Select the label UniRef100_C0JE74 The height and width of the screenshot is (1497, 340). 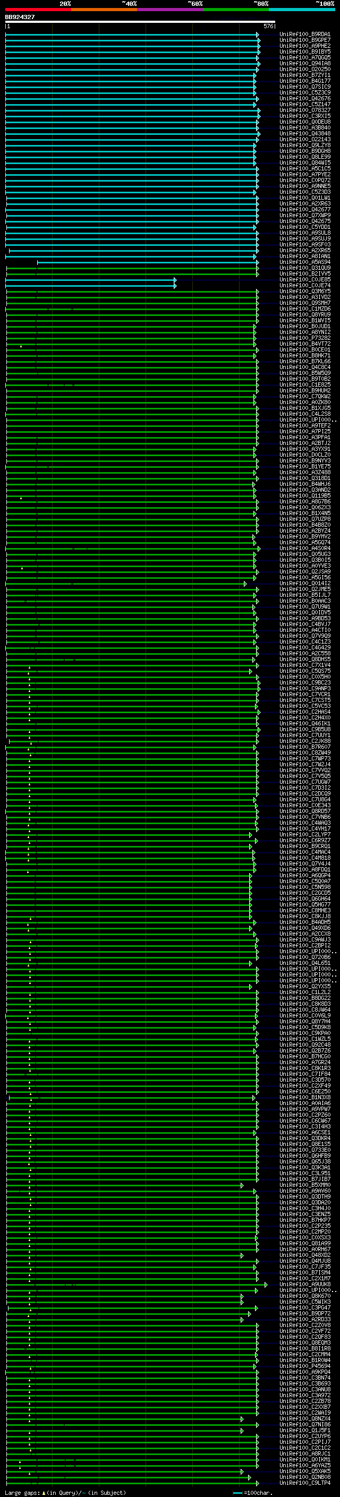coord(305,285)
